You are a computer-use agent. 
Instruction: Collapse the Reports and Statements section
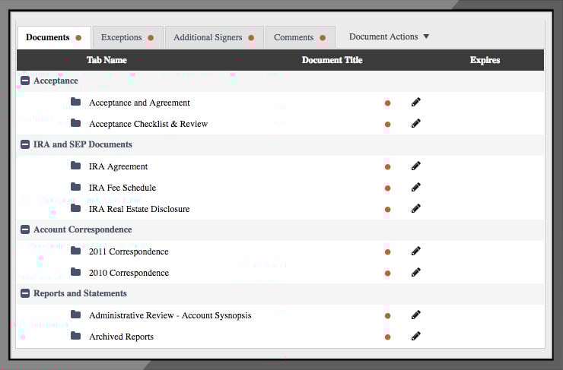click(x=25, y=293)
